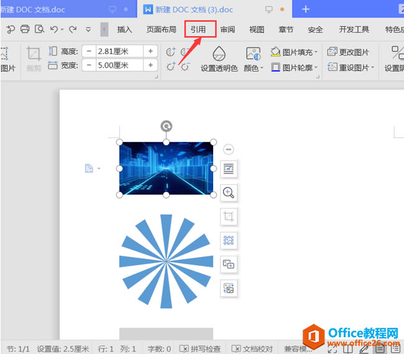The width and height of the screenshot is (404, 354).
Task: Click the screen icon on the first document tab
Action: 113,9
